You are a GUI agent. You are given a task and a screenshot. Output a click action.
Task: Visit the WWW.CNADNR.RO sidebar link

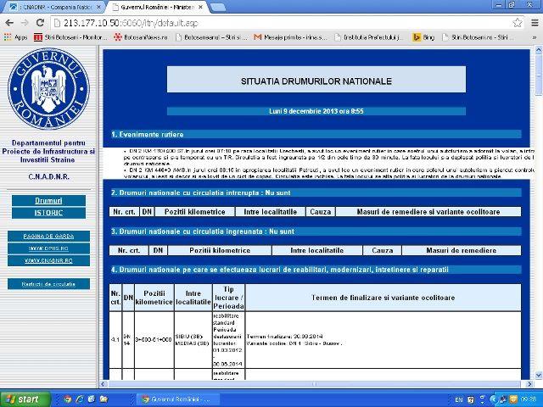[48, 260]
